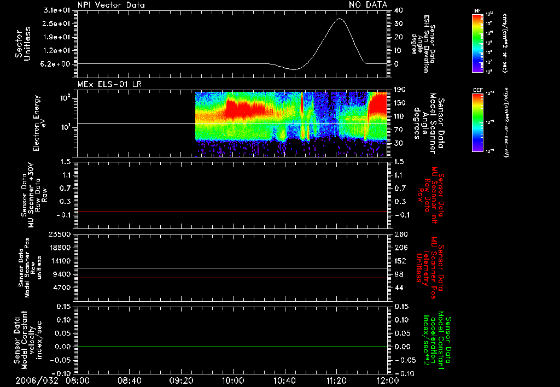Viewport: 560px width, 387px height.
Task: Click the "190" scanner angle tick value
Action: tap(400, 90)
